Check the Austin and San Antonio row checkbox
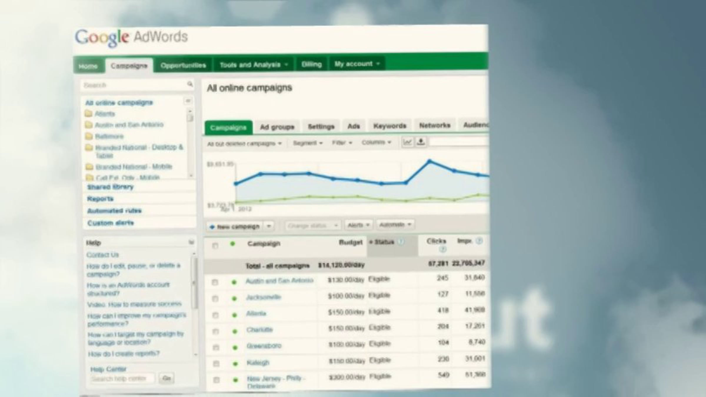 point(215,282)
